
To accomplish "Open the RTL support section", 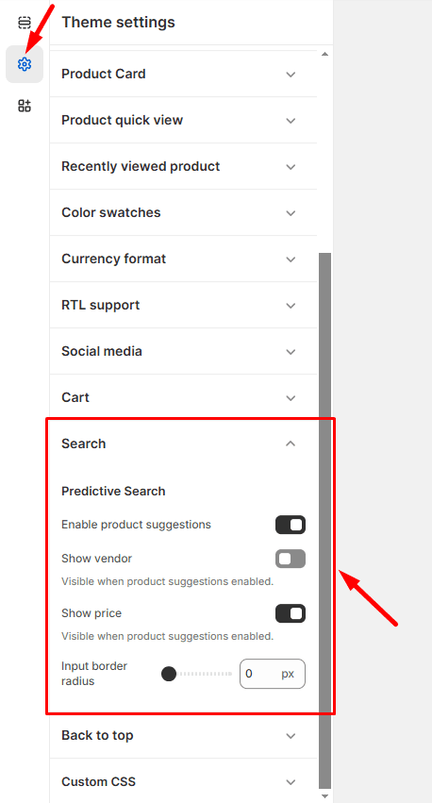I will 183,305.
